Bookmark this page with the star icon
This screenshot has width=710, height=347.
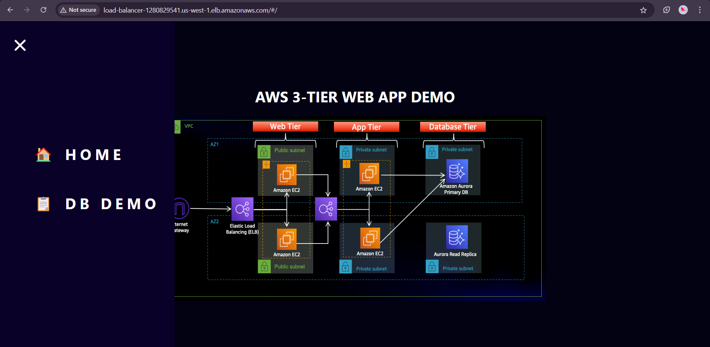[643, 10]
